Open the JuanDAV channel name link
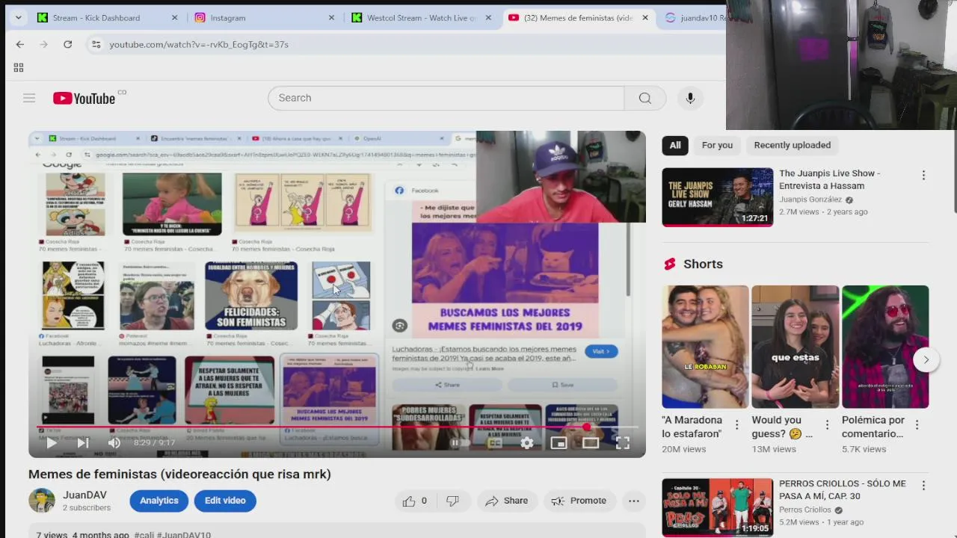957x538 pixels. point(84,495)
